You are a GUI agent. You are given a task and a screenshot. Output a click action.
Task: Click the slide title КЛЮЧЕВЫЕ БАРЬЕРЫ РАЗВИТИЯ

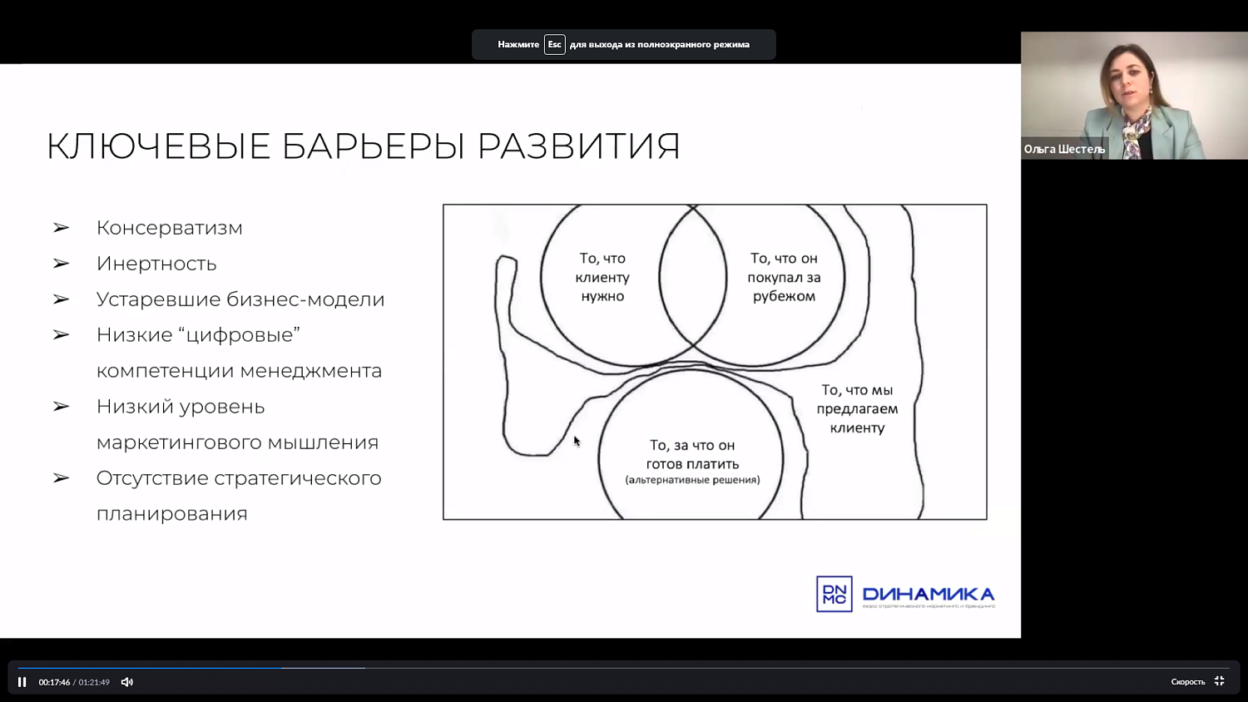tap(363, 146)
